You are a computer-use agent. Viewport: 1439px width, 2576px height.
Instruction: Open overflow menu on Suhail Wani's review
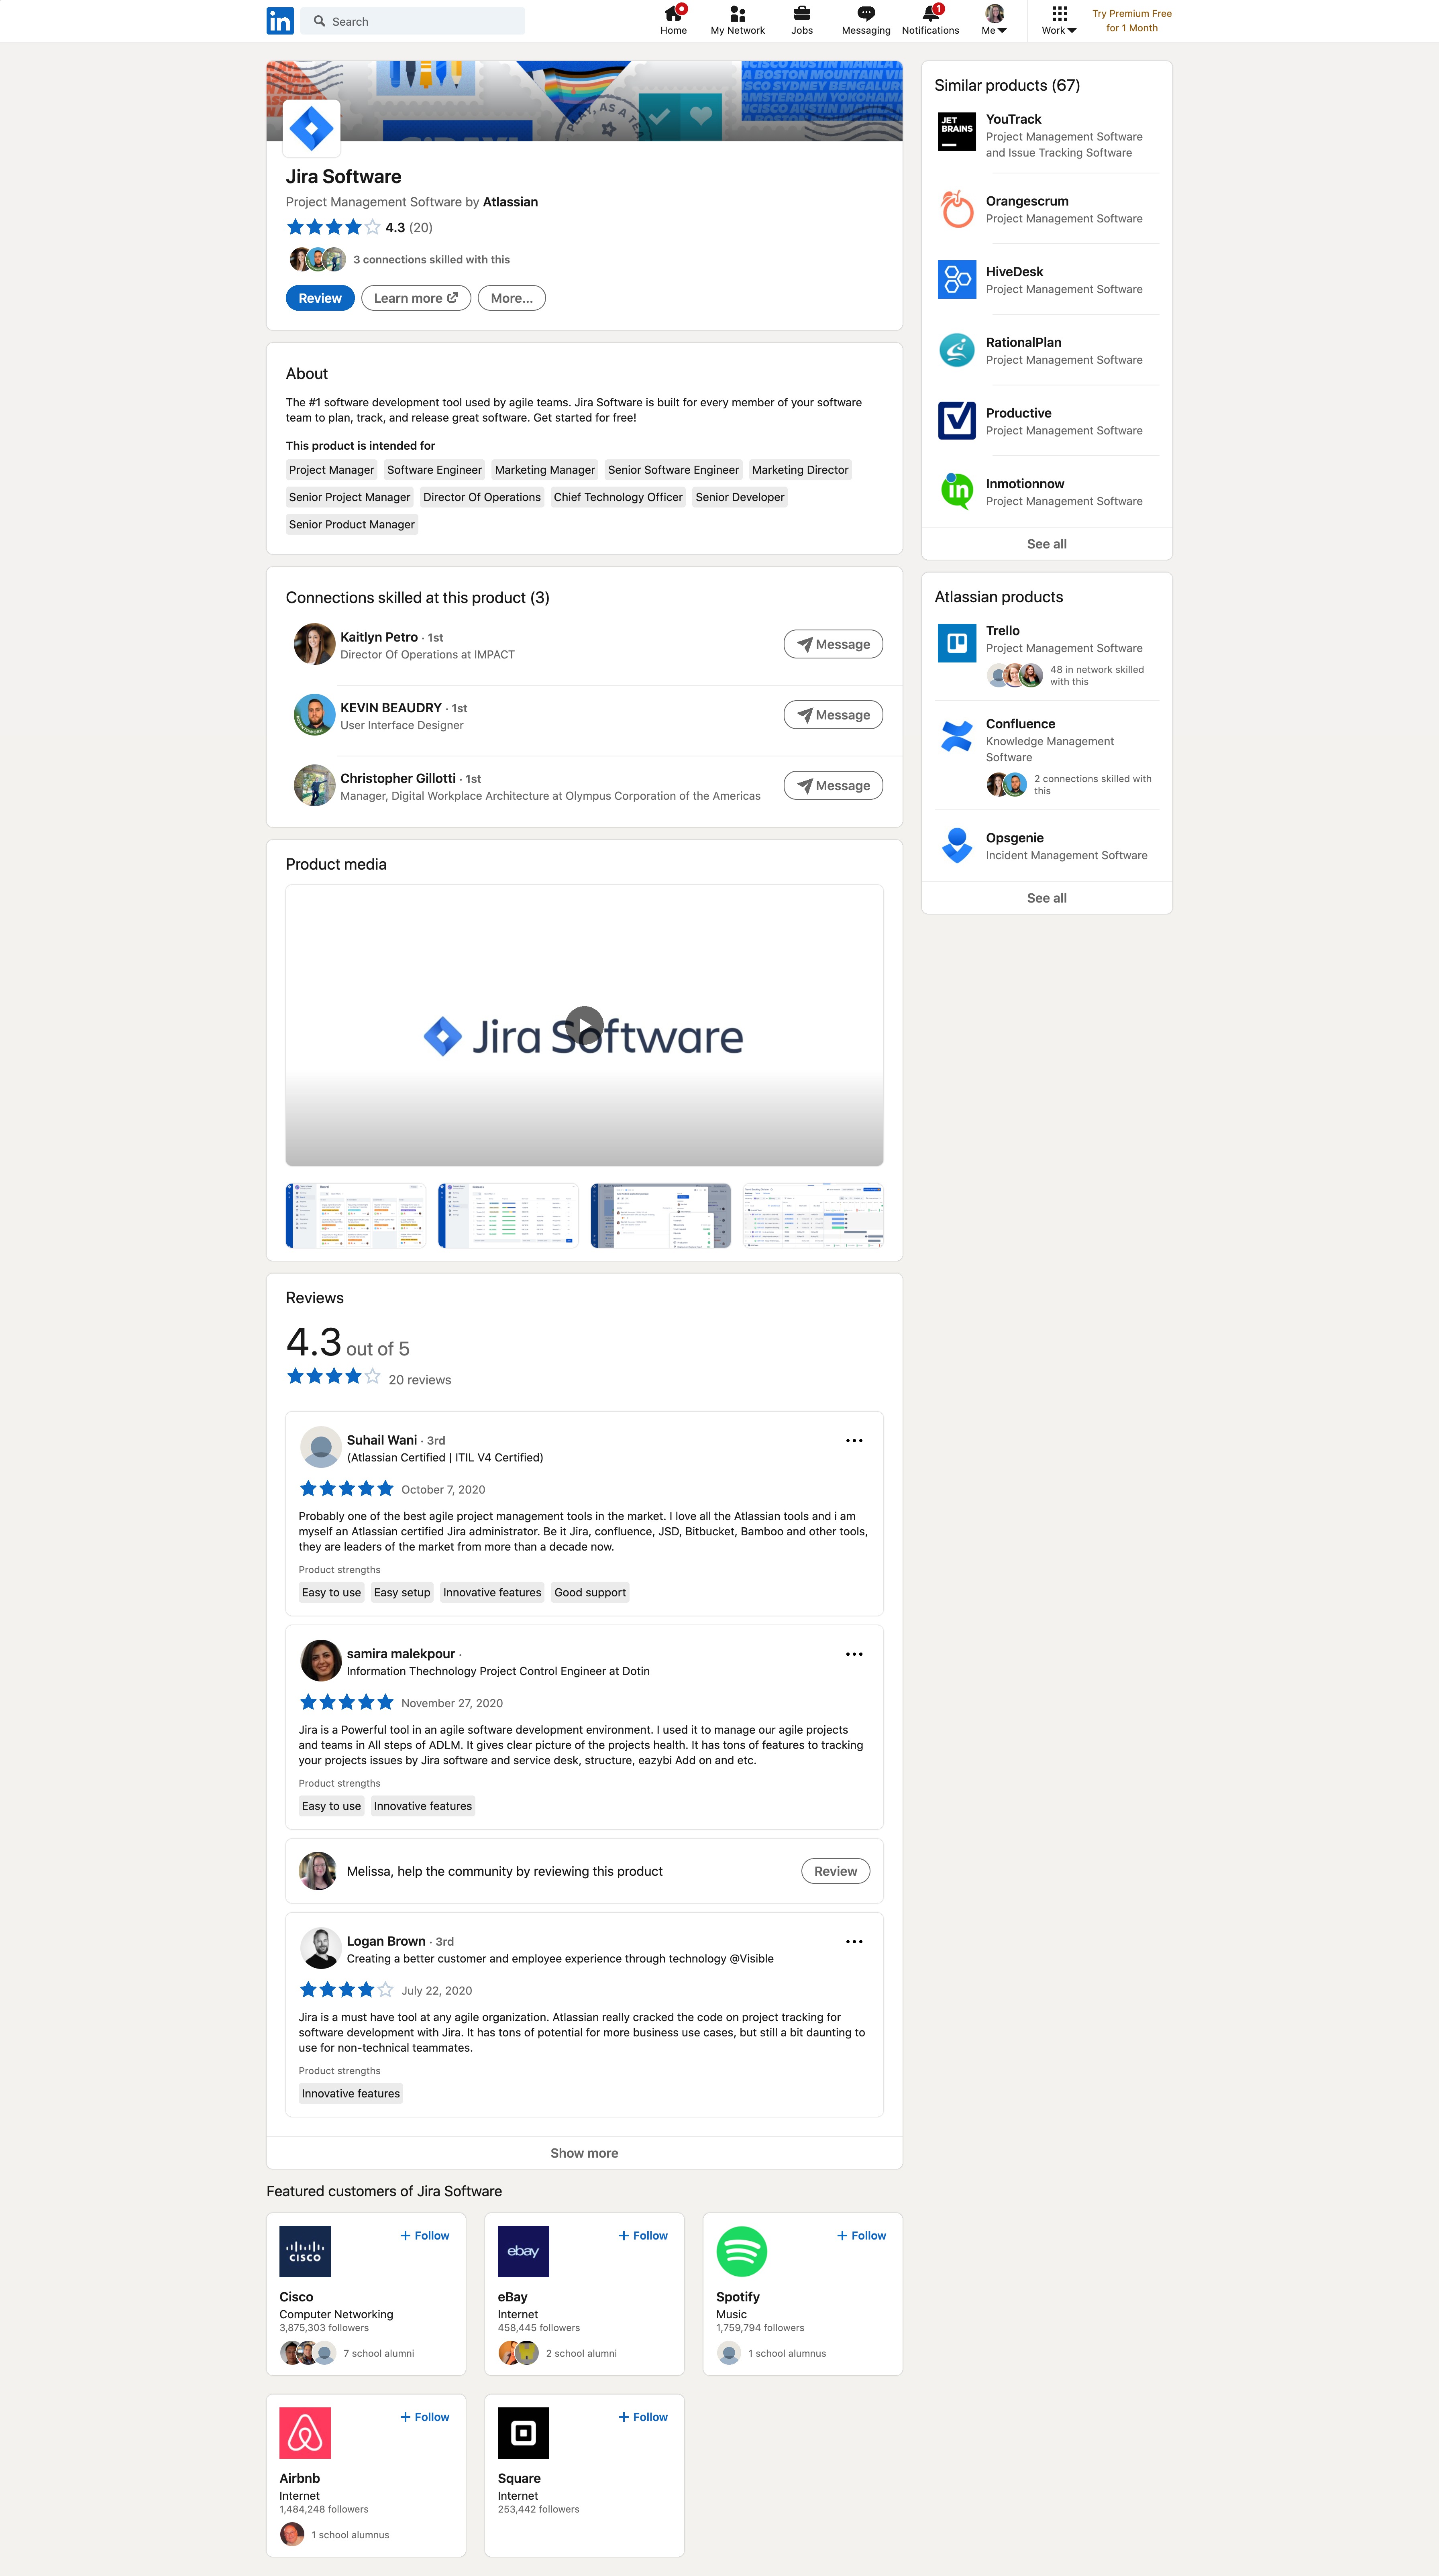(854, 1440)
